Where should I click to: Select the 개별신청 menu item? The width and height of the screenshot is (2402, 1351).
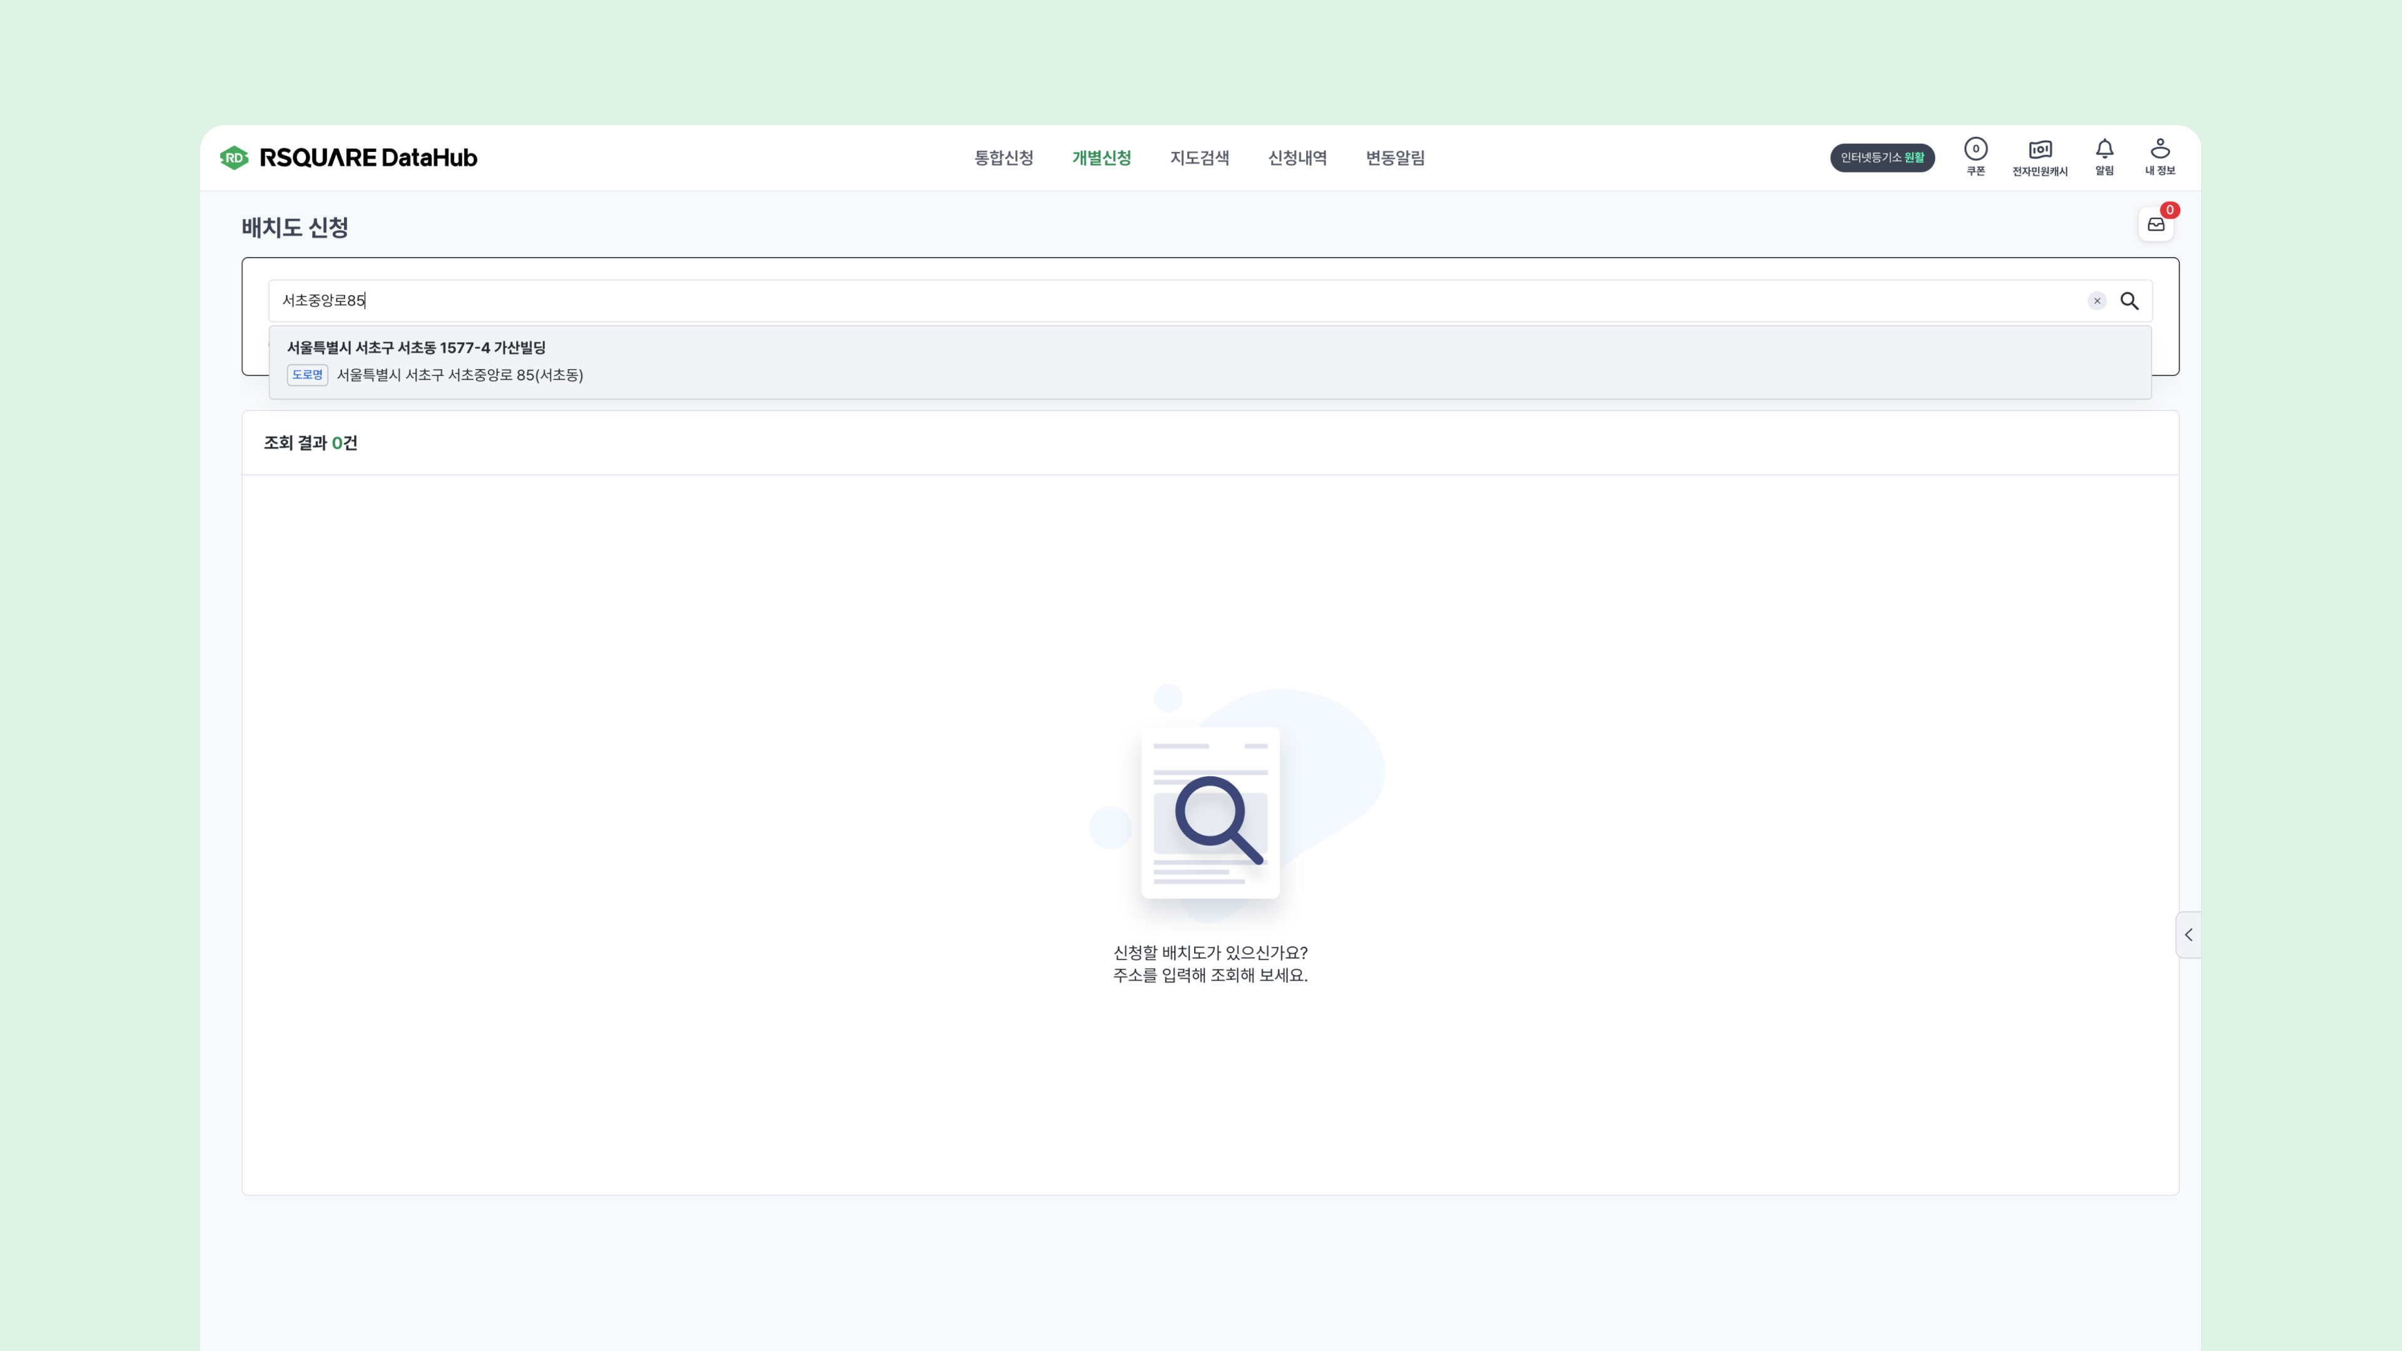(1101, 158)
